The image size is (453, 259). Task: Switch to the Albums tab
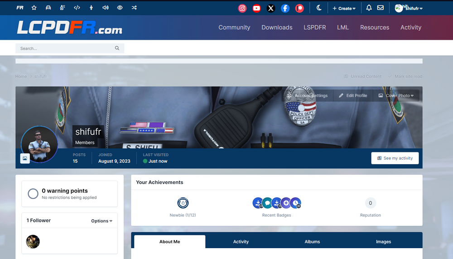tap(312, 242)
